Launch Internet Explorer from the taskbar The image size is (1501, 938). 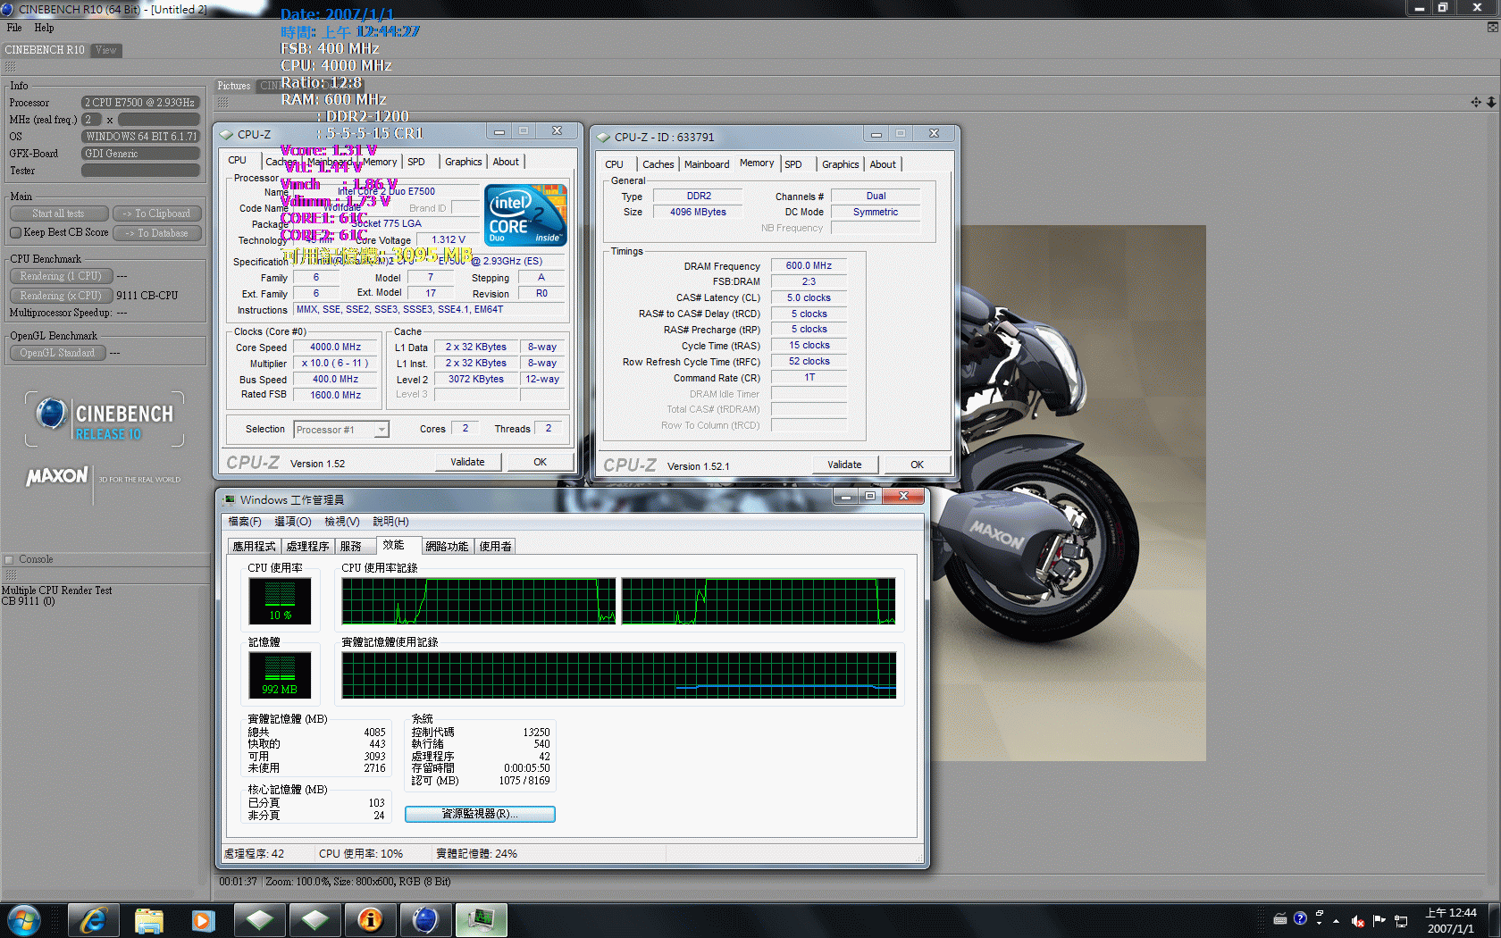94,920
